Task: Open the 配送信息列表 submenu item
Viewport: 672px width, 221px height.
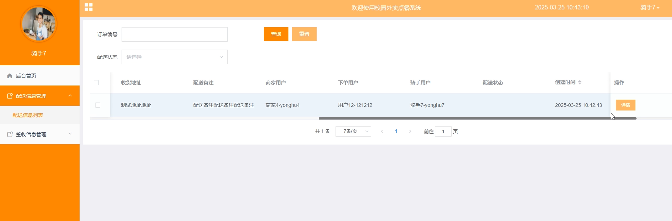Action: [x=40, y=115]
